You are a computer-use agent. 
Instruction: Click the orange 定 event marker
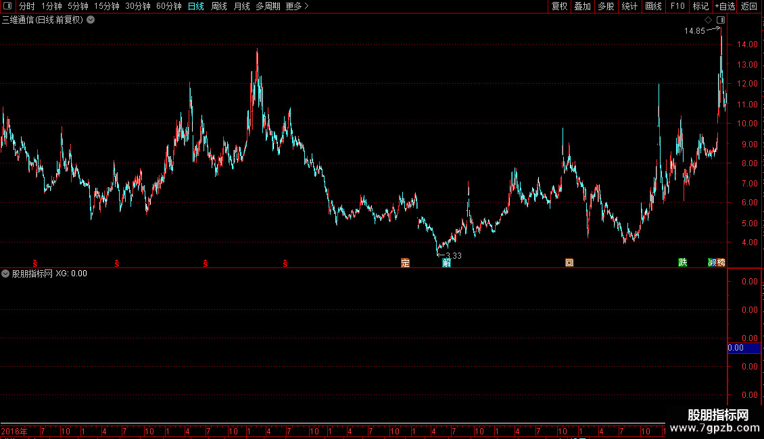tap(406, 263)
